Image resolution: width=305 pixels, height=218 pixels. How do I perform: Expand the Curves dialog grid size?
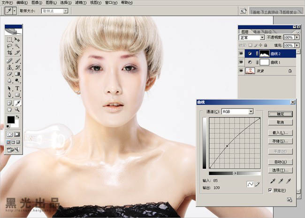pyautogui.click(x=290, y=200)
